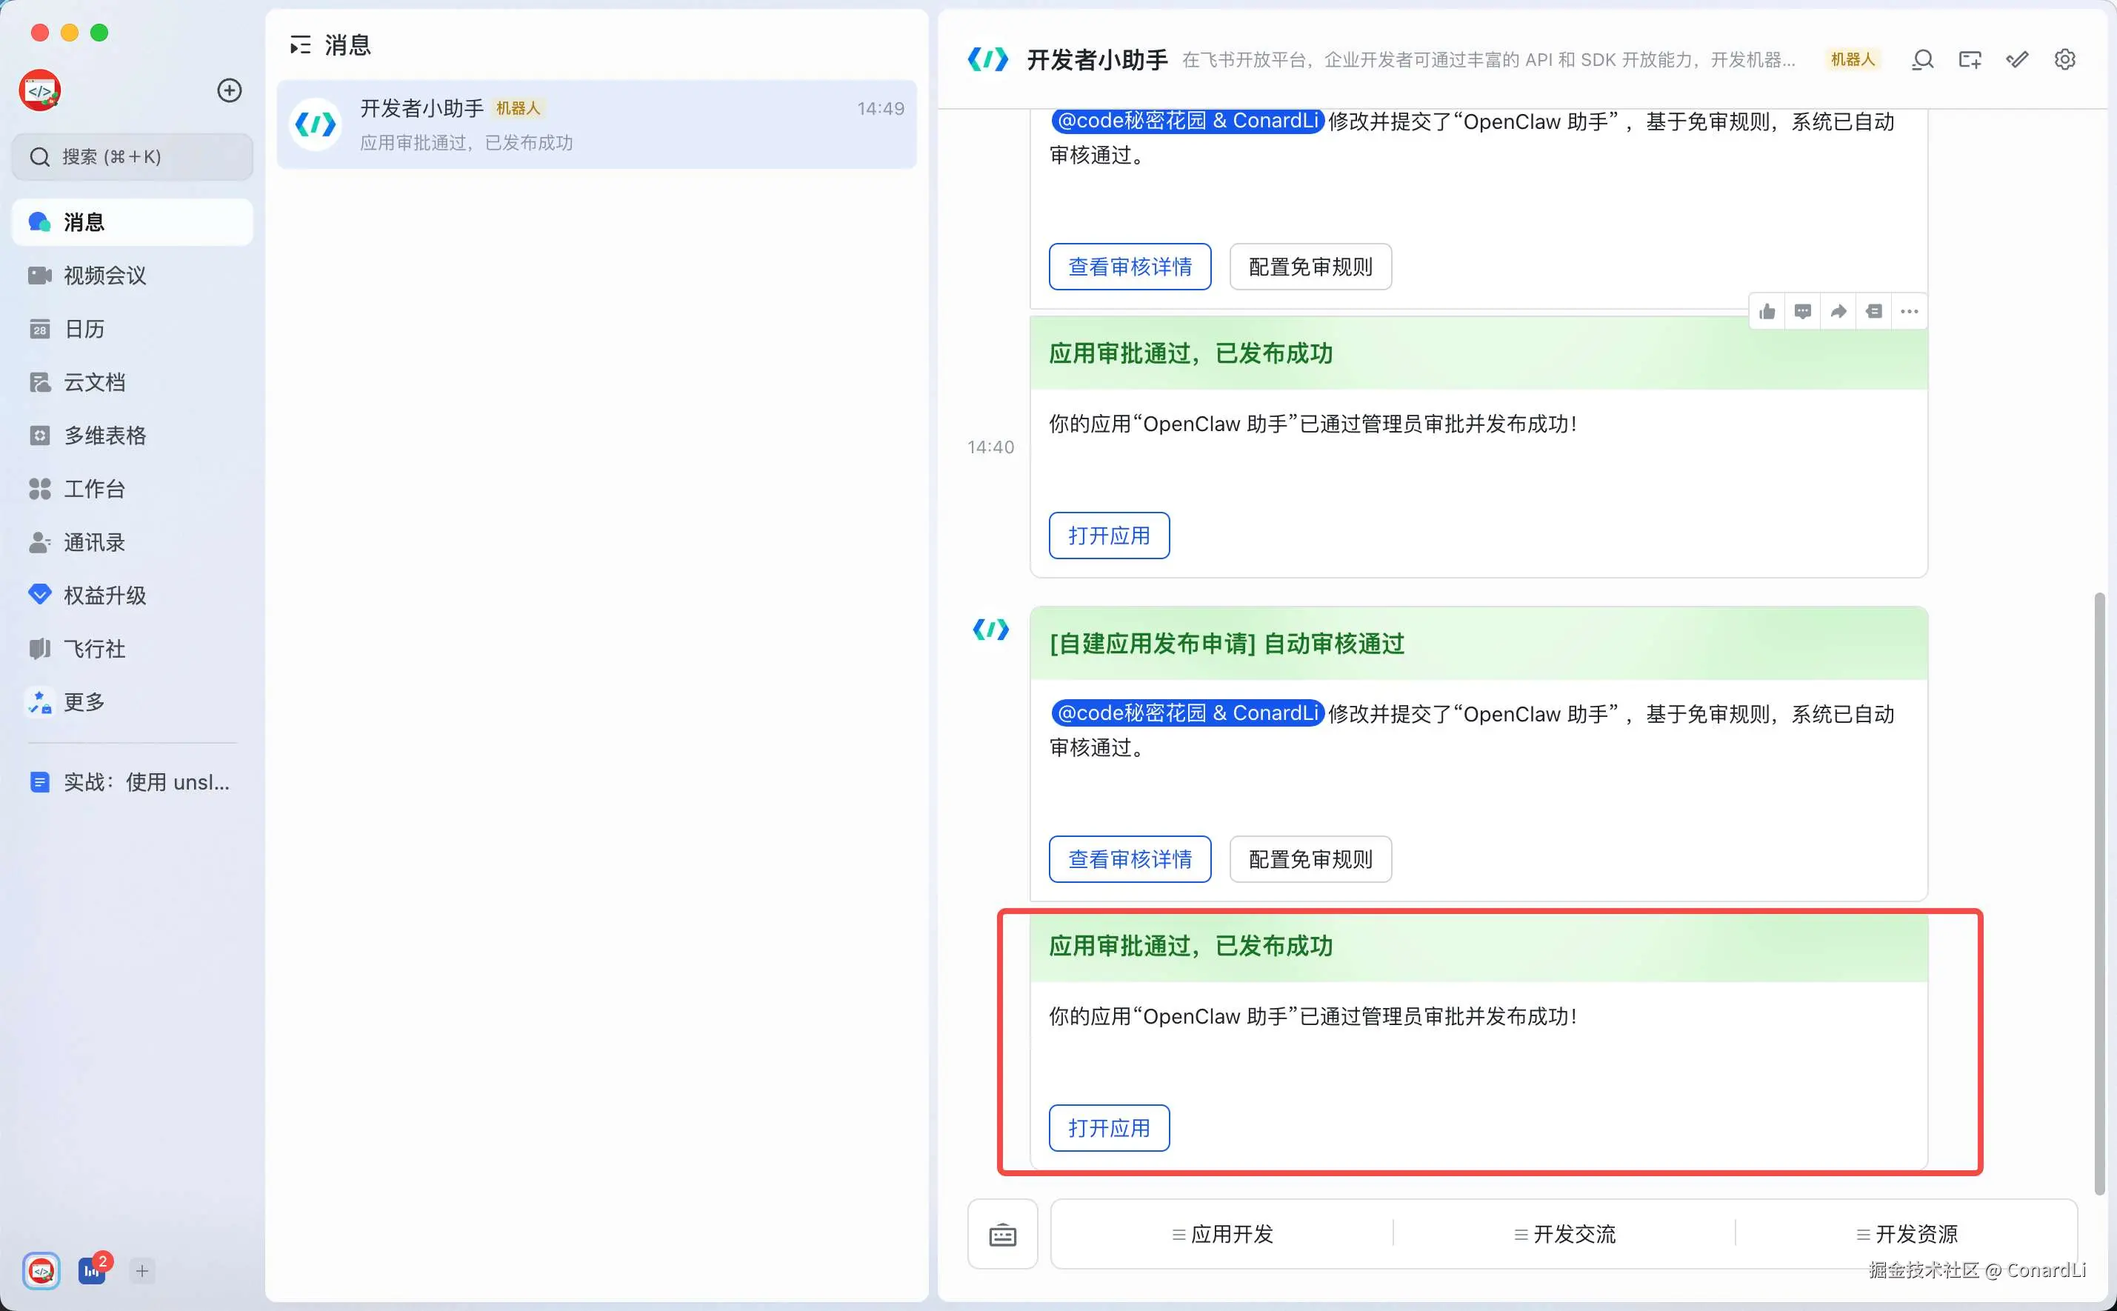This screenshot has height=1311, width=2117.
Task: Expand the 开发交流 bottom menu
Action: (1564, 1234)
